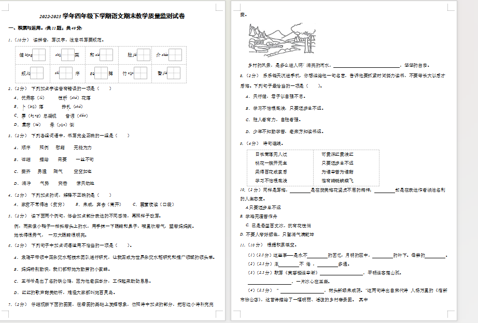
Task: Select question 4 option B 未成，弃去
Action: [x=99, y=204]
